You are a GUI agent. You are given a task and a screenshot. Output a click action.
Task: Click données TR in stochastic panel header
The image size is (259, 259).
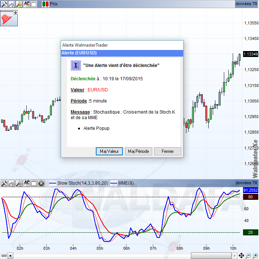pos(246,183)
